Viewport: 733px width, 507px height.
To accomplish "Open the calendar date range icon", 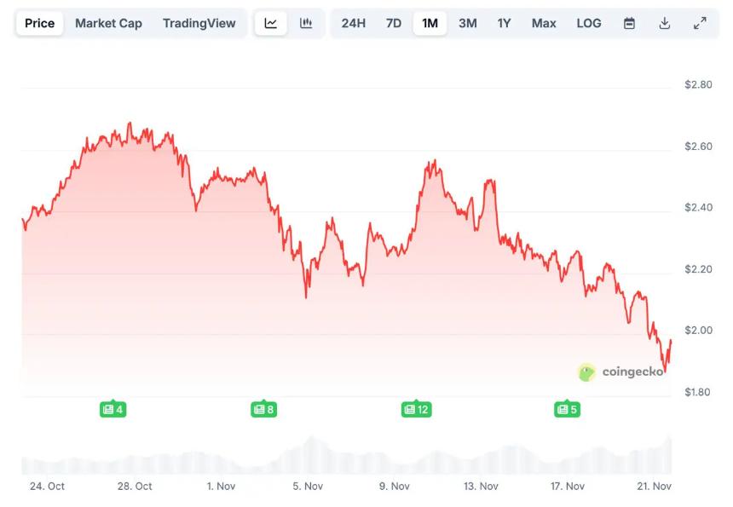I will (x=629, y=23).
